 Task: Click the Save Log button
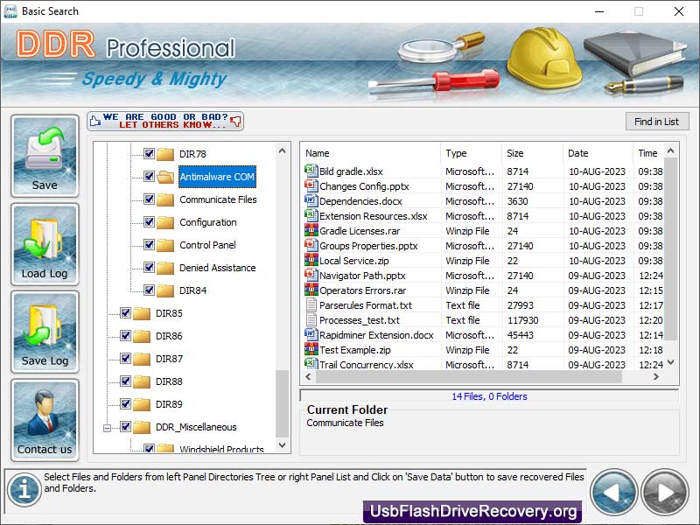point(45,332)
